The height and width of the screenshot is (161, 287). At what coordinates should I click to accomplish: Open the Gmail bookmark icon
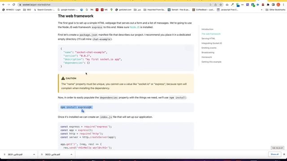tap(92, 10)
